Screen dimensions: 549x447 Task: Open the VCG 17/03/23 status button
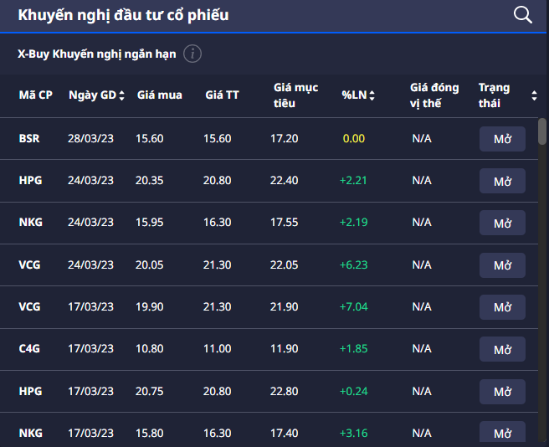pos(502,307)
